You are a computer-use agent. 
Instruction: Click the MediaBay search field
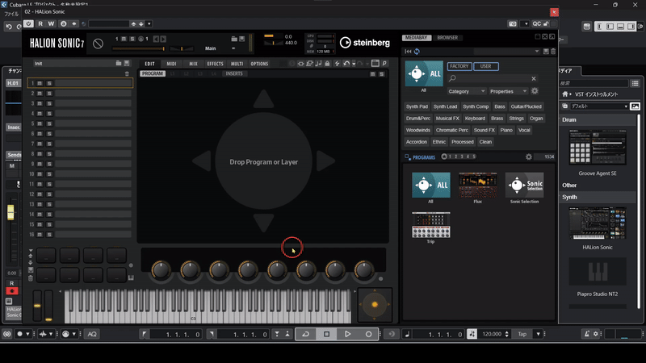(x=493, y=78)
